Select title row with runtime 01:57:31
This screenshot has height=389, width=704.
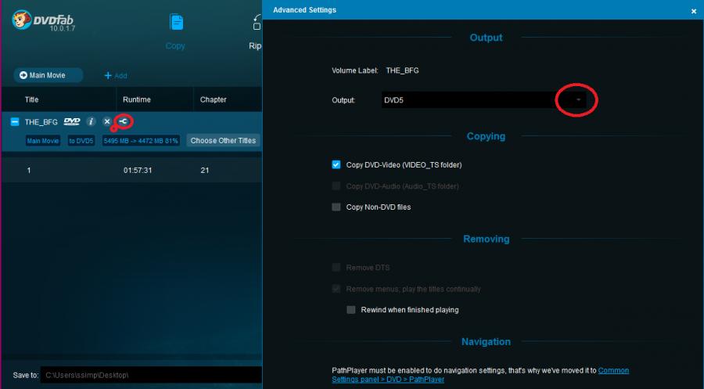coord(132,171)
